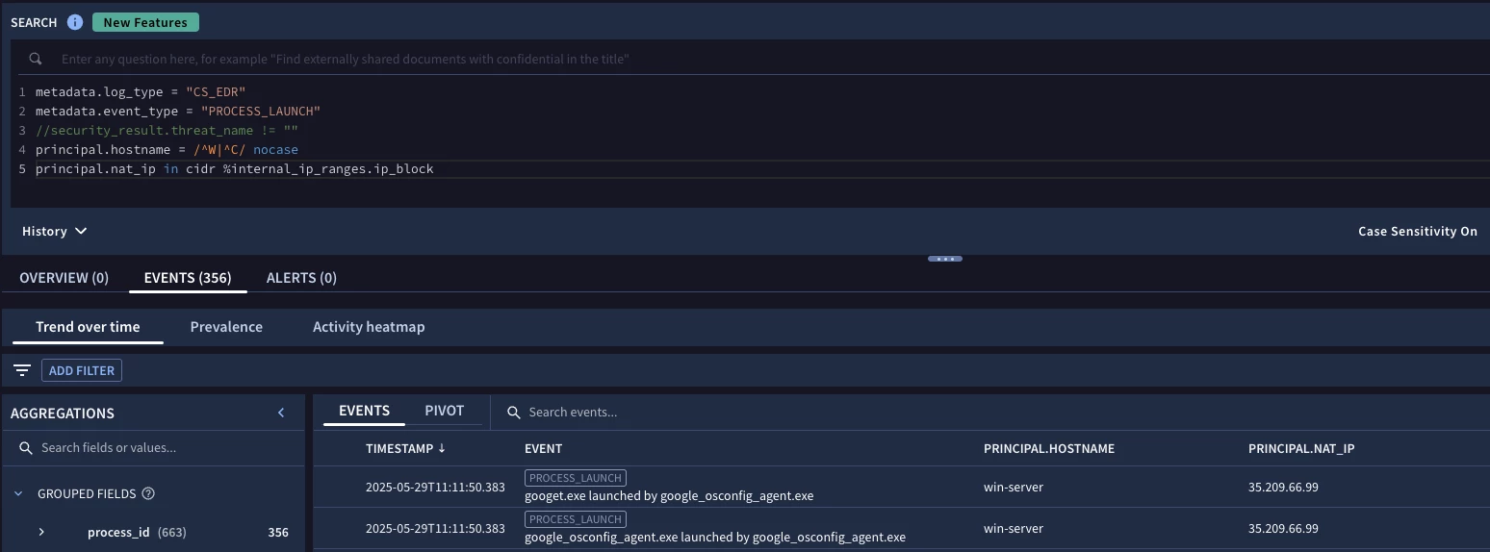Sort by the Timestamp column arrow
This screenshot has width=1490, height=552.
click(x=442, y=448)
